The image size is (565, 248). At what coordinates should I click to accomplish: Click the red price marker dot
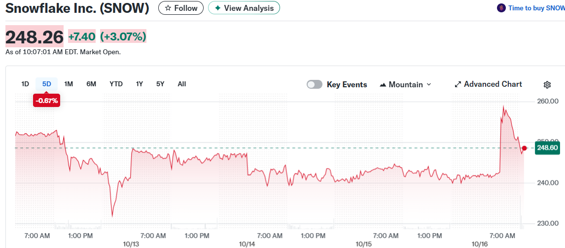point(525,148)
